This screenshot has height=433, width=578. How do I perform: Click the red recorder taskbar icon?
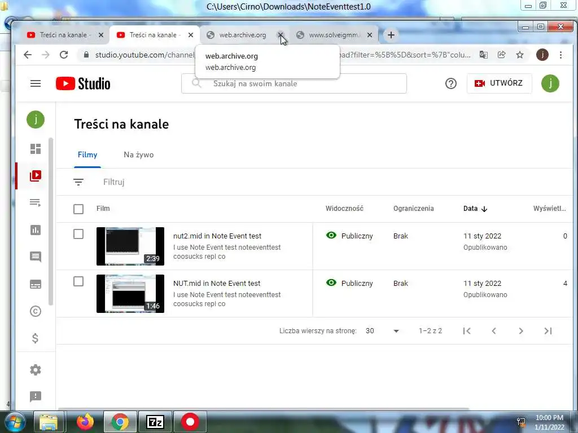tap(190, 422)
